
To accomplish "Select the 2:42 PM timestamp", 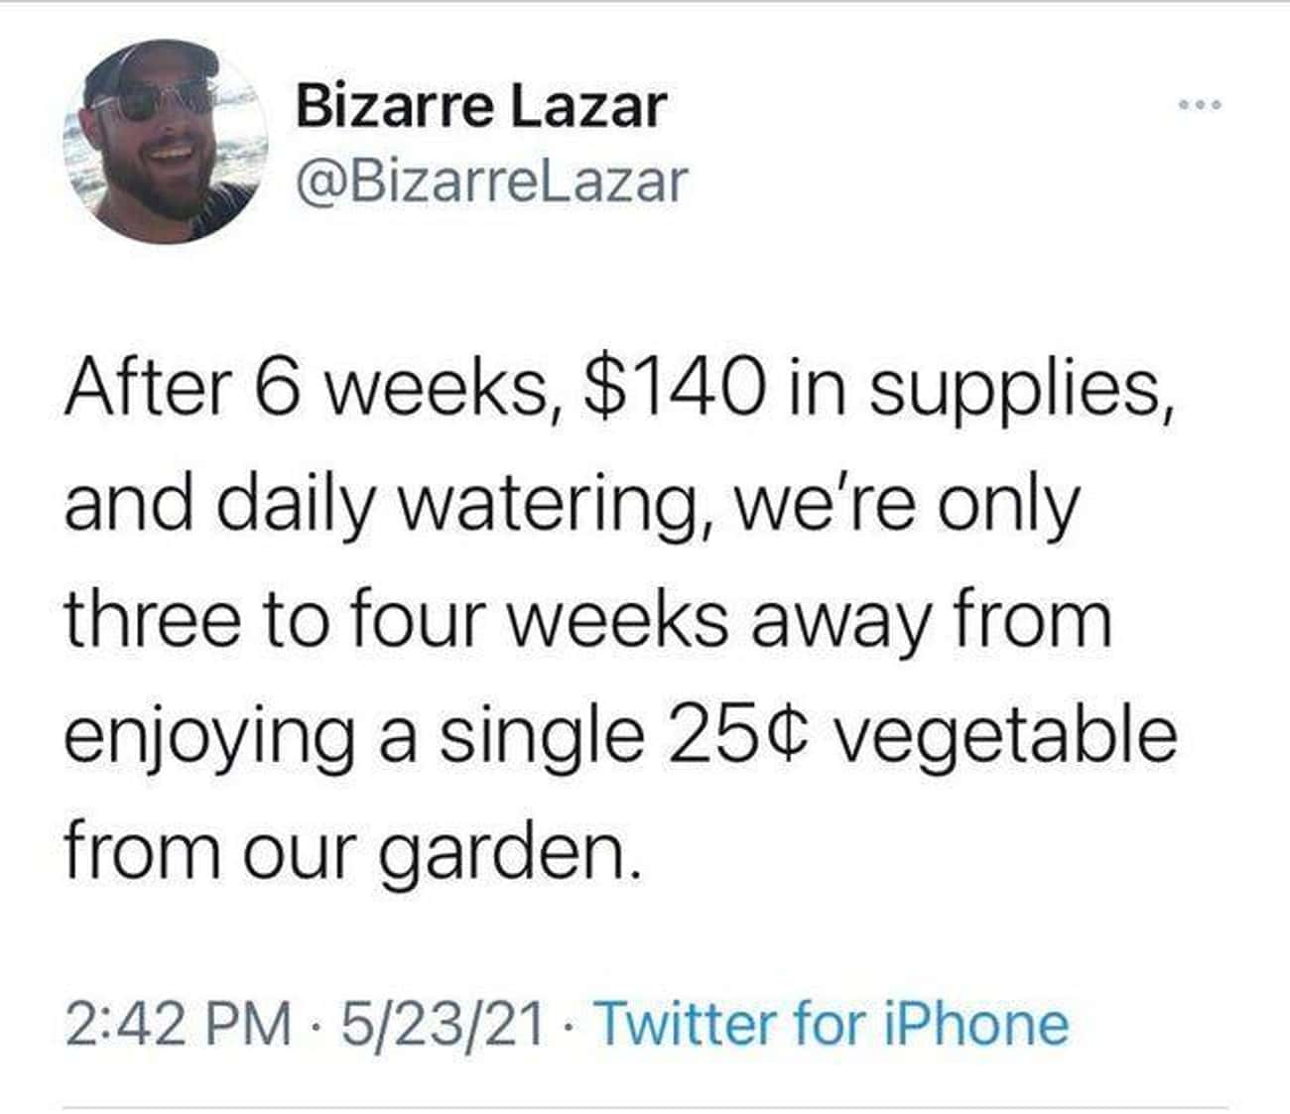I will point(179,1024).
